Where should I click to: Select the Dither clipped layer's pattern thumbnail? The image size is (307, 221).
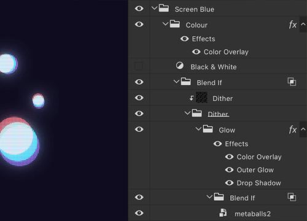pos(201,97)
